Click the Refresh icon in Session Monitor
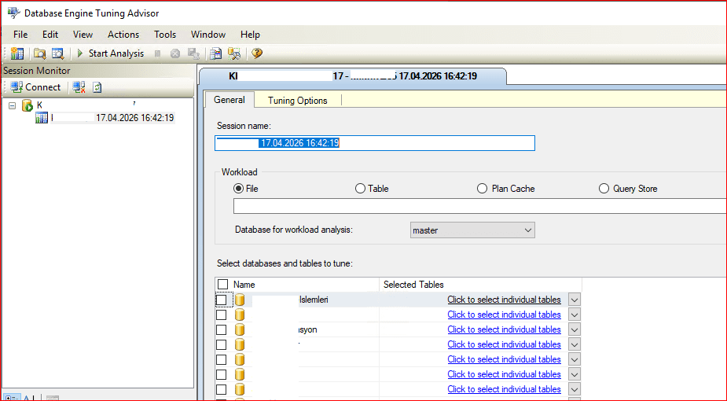The height and width of the screenshot is (401, 727). 97,87
